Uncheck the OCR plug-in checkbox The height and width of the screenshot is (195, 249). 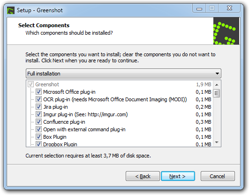click(x=38, y=99)
